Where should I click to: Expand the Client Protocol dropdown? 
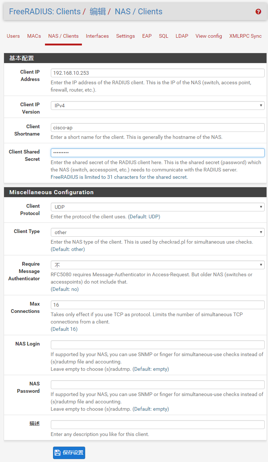click(158, 207)
